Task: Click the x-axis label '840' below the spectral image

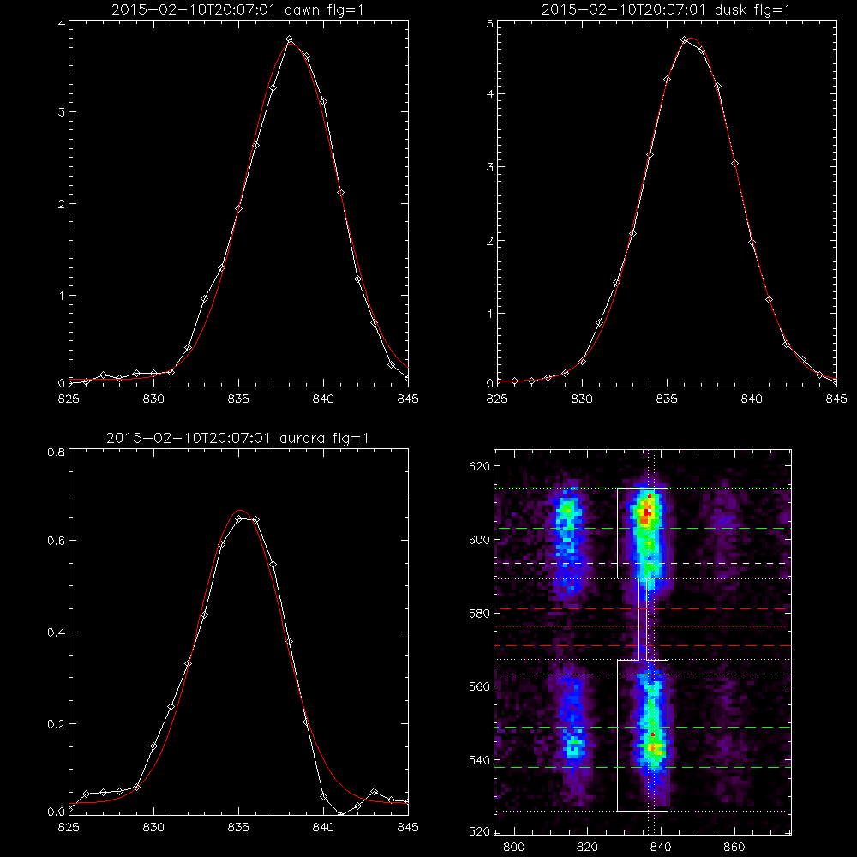Action: tap(662, 848)
